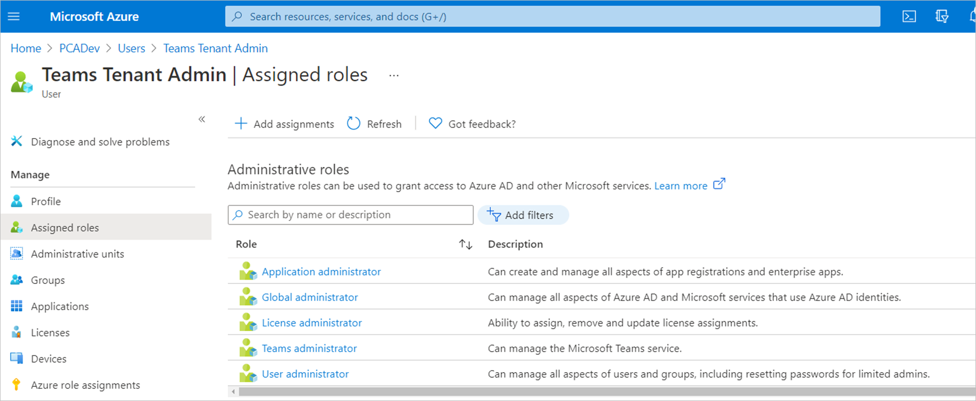Click the Devices icon in sidebar
This screenshot has width=976, height=401.
[17, 358]
